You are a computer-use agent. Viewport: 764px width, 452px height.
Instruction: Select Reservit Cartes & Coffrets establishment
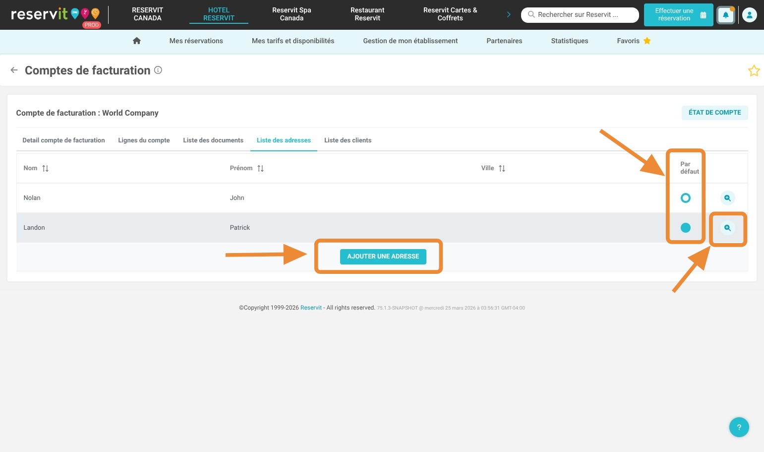pos(450,14)
